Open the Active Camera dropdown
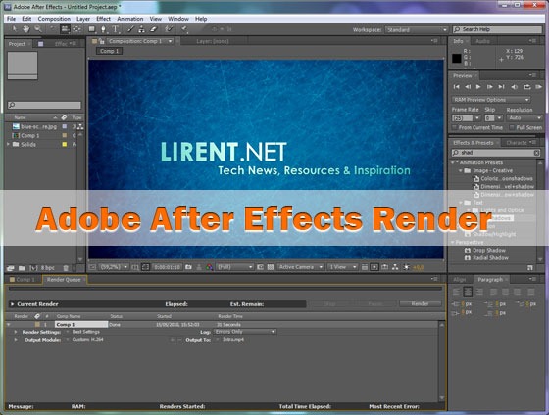 click(x=300, y=267)
